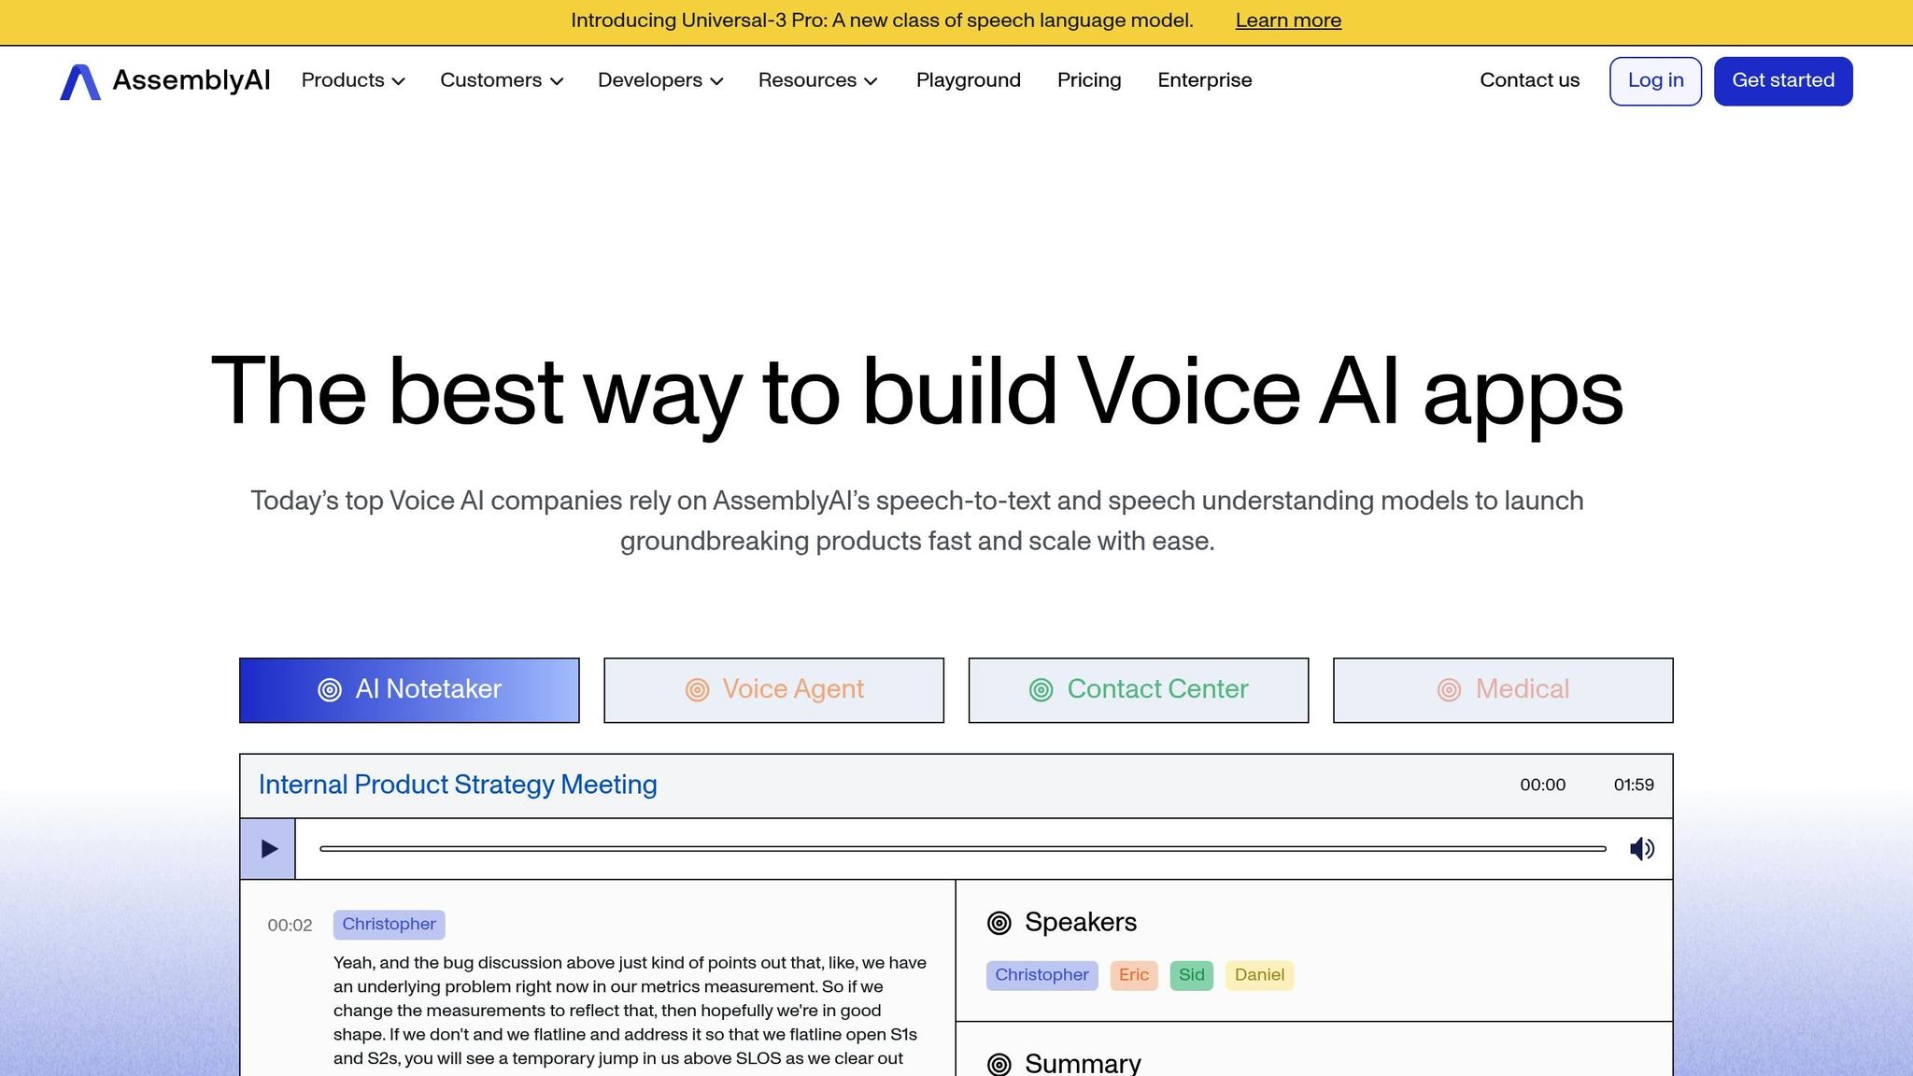Image resolution: width=1913 pixels, height=1076 pixels.
Task: Click the target icon beside Contact Center
Action: (x=1041, y=690)
